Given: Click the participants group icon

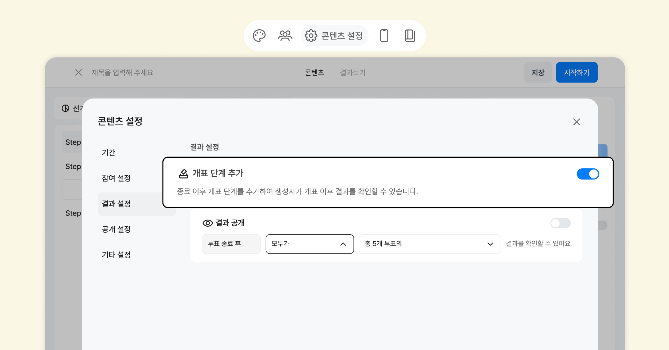Looking at the screenshot, I should pos(285,36).
